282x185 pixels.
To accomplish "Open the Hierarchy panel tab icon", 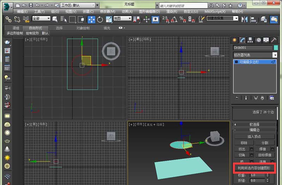I will click(251, 40).
